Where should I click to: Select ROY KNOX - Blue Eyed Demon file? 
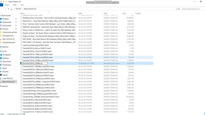click(50, 39)
